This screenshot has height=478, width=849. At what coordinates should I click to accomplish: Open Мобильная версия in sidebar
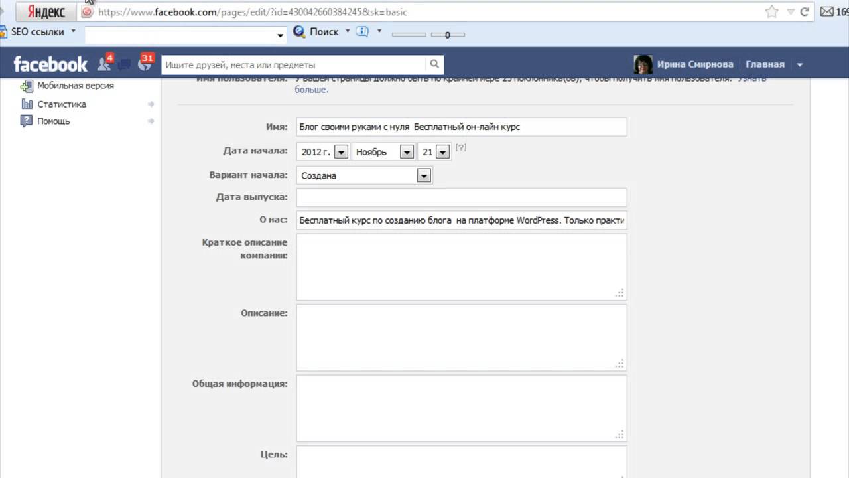(76, 86)
